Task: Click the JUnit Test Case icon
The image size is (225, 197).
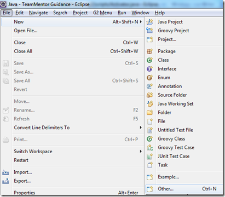Action: 149,157
